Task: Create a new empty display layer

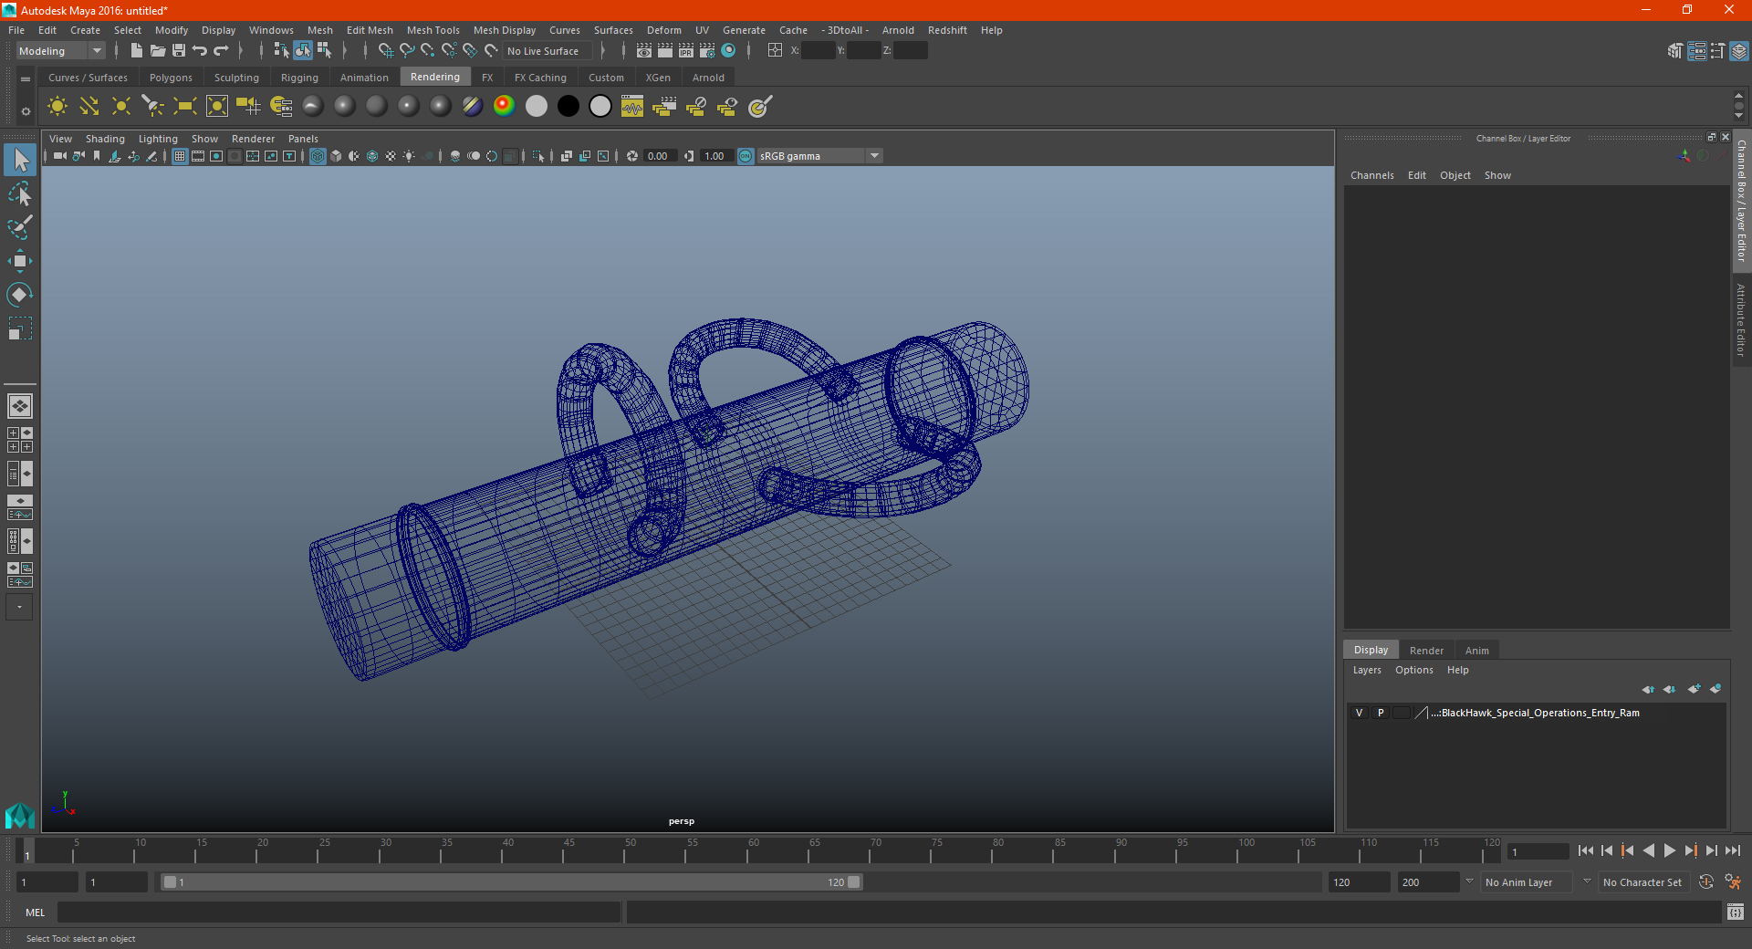Action: (x=1694, y=689)
